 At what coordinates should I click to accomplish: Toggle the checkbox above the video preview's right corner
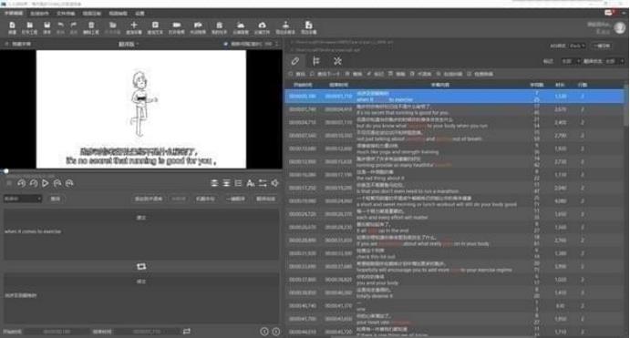225,44
